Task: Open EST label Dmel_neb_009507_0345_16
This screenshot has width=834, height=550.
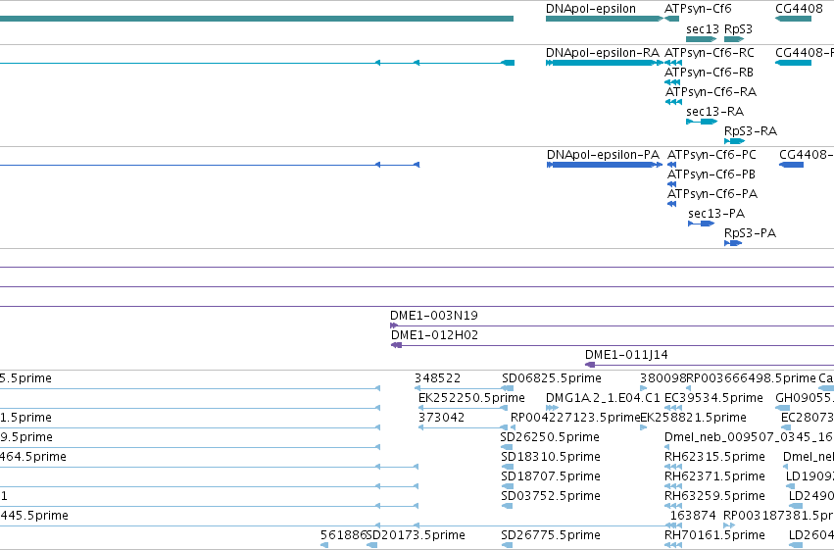Action: (749, 437)
